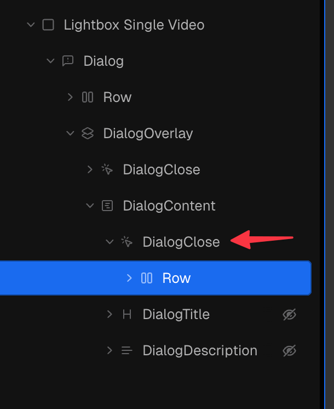Toggle visibility of the DialogTitle layer
The height and width of the screenshot is (409, 334).
[290, 314]
